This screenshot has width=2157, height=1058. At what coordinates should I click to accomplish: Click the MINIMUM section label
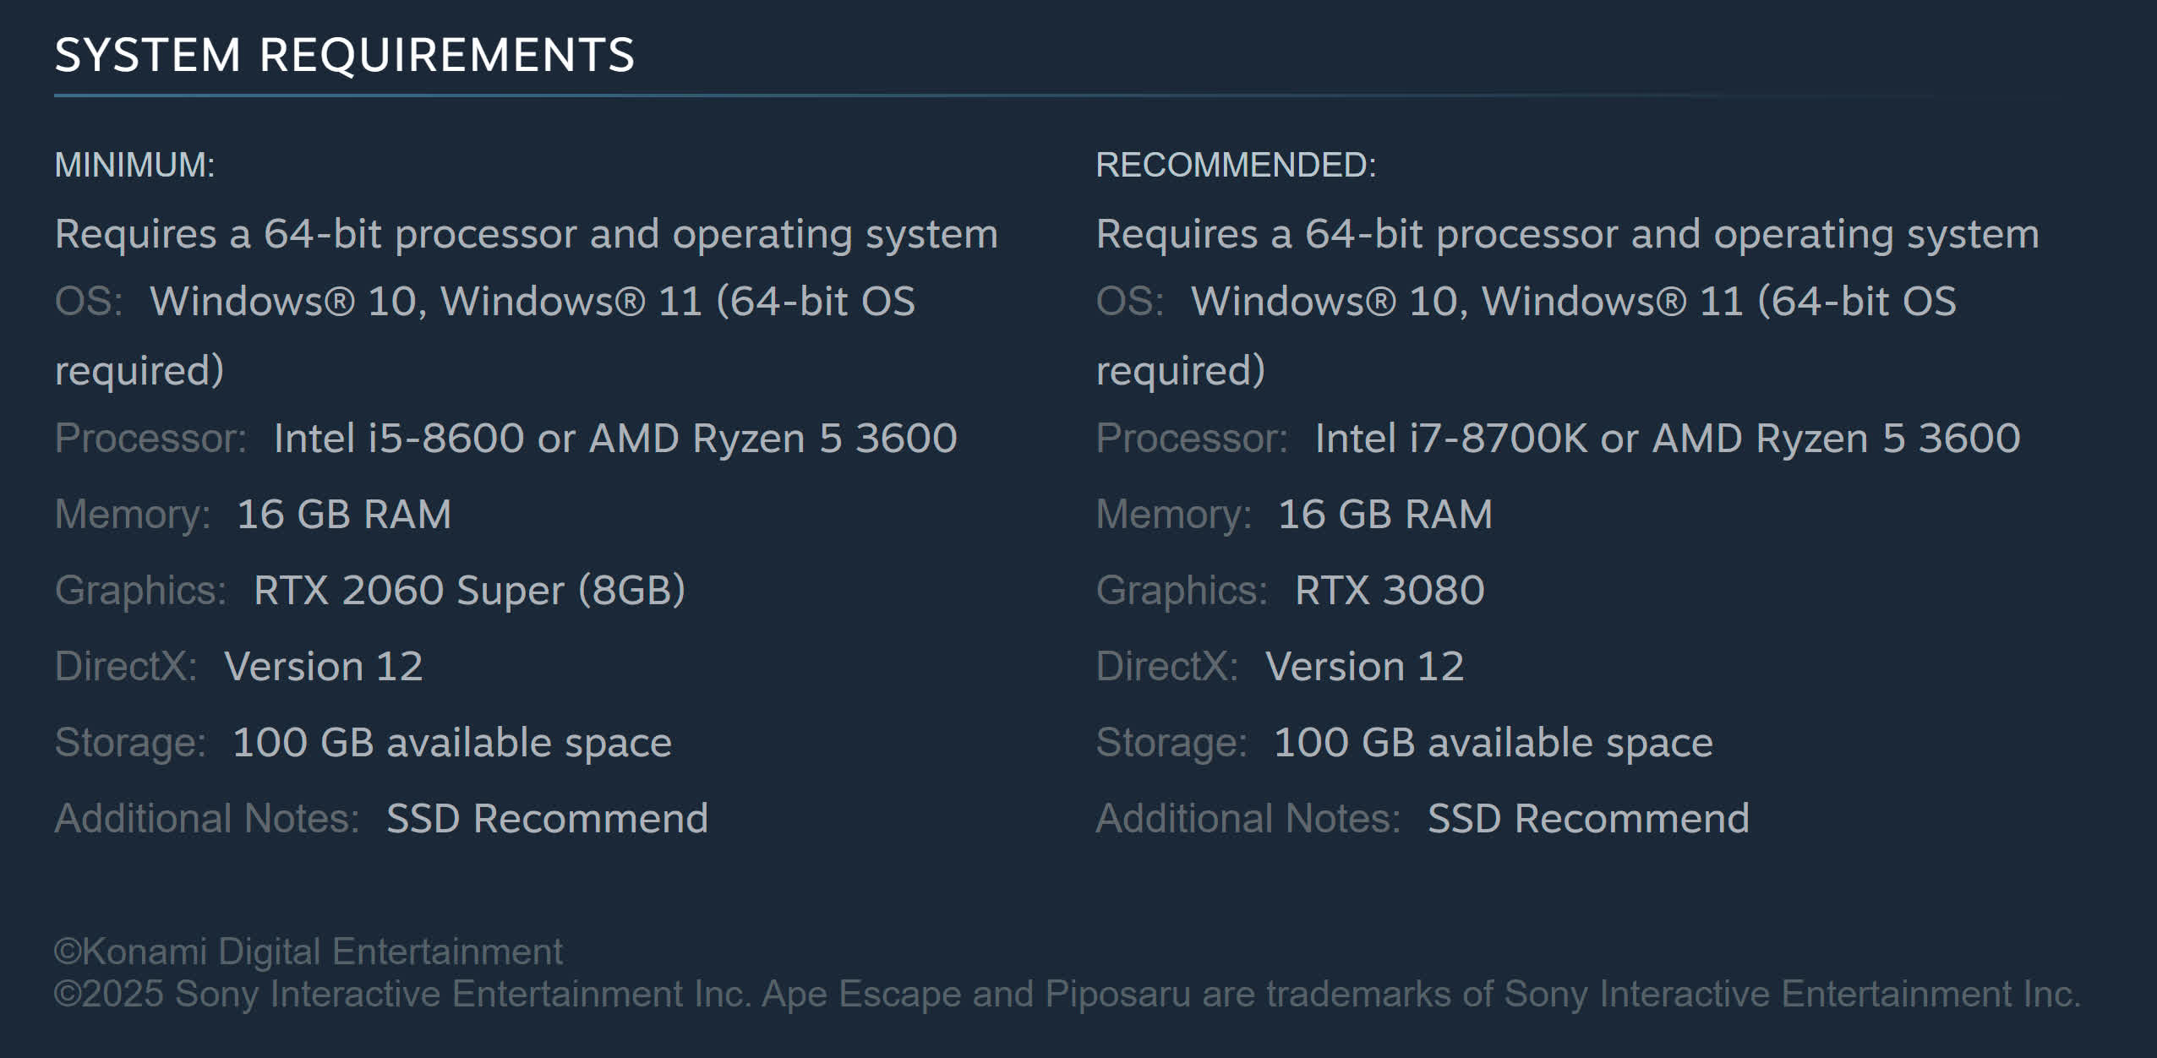pyautogui.click(x=134, y=165)
